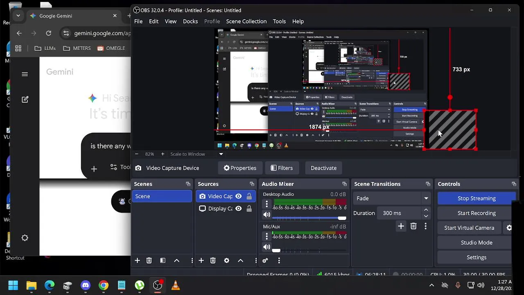Pop out the Sources dock

point(252,184)
